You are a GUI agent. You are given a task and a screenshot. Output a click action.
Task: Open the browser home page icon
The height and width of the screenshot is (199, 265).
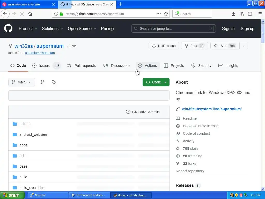pos(30,14)
